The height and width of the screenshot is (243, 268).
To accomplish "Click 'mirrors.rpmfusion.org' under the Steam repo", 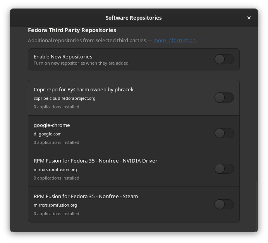I will tap(55, 205).
